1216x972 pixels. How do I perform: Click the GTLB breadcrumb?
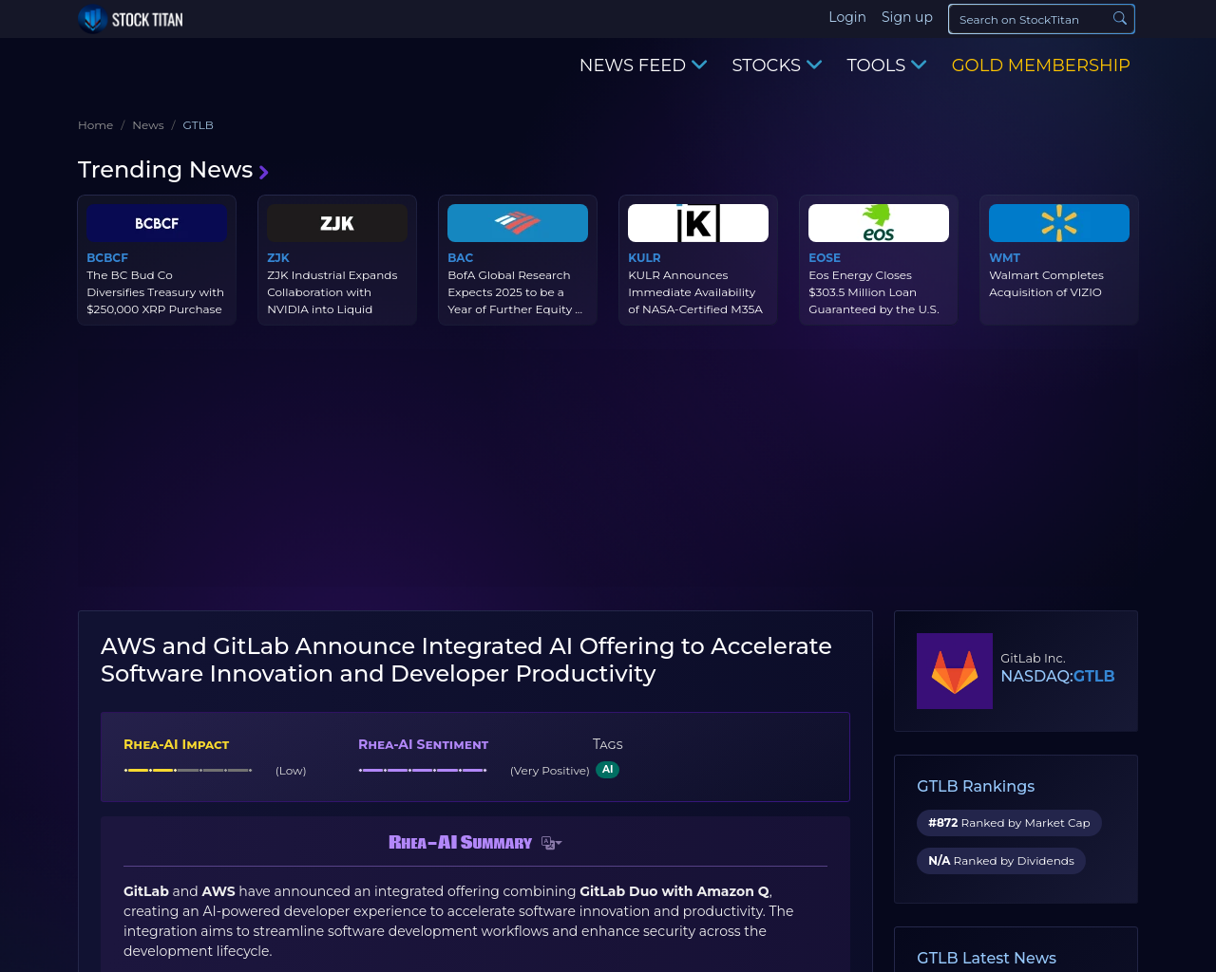coord(199,125)
